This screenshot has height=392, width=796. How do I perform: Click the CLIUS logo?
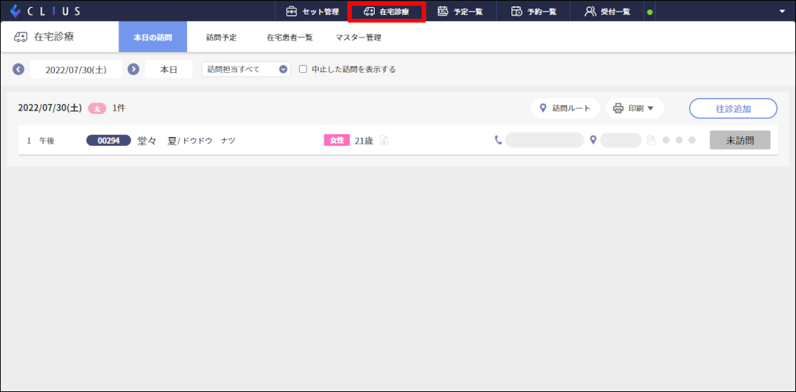point(45,11)
